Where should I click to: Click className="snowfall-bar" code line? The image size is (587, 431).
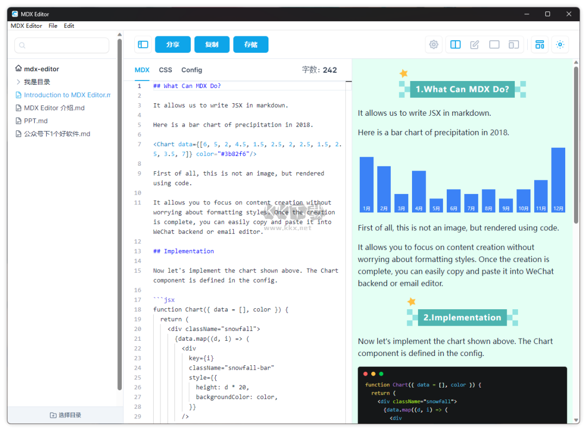[232, 368]
